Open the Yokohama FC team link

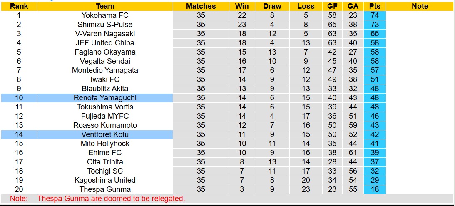[105, 15]
